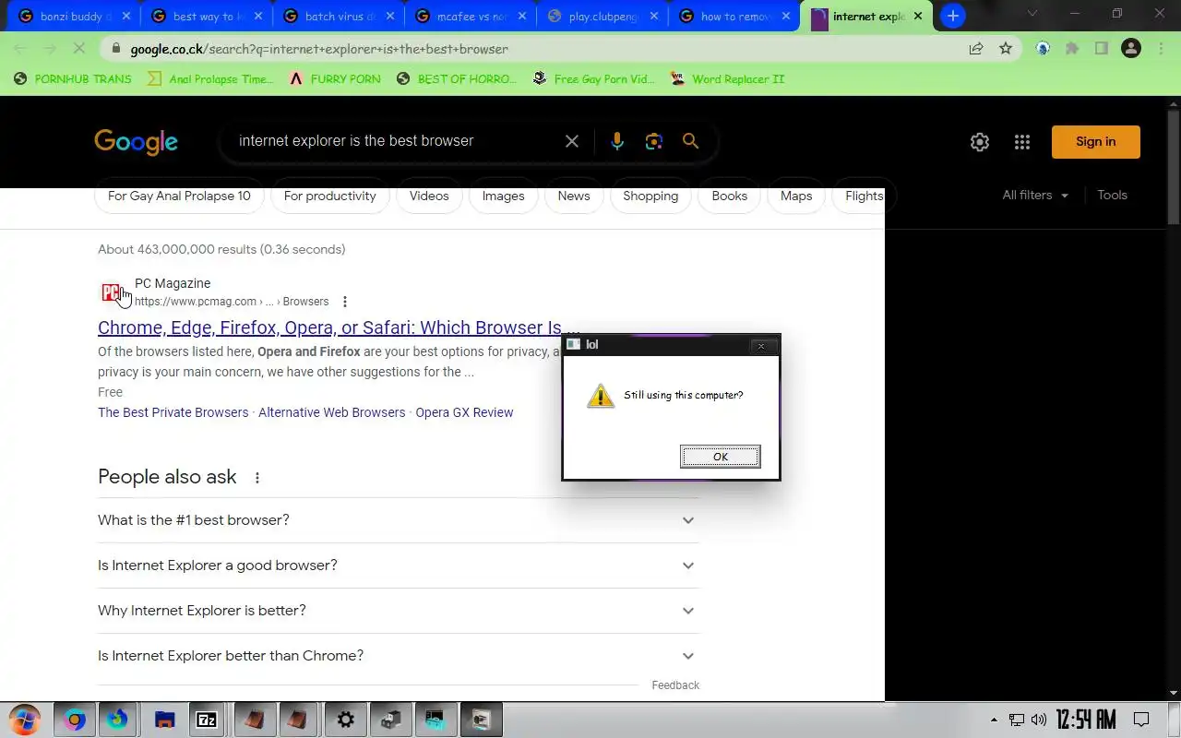Expand 'Is Internet Explorer better than Chrome?'
The width and height of the screenshot is (1181, 738).
[399, 656]
